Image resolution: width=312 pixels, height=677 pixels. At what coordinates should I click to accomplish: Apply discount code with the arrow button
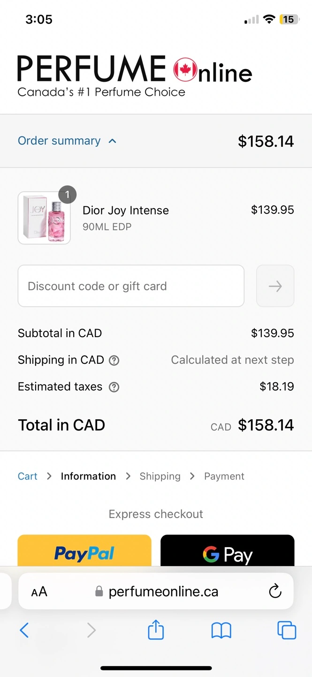(x=275, y=286)
